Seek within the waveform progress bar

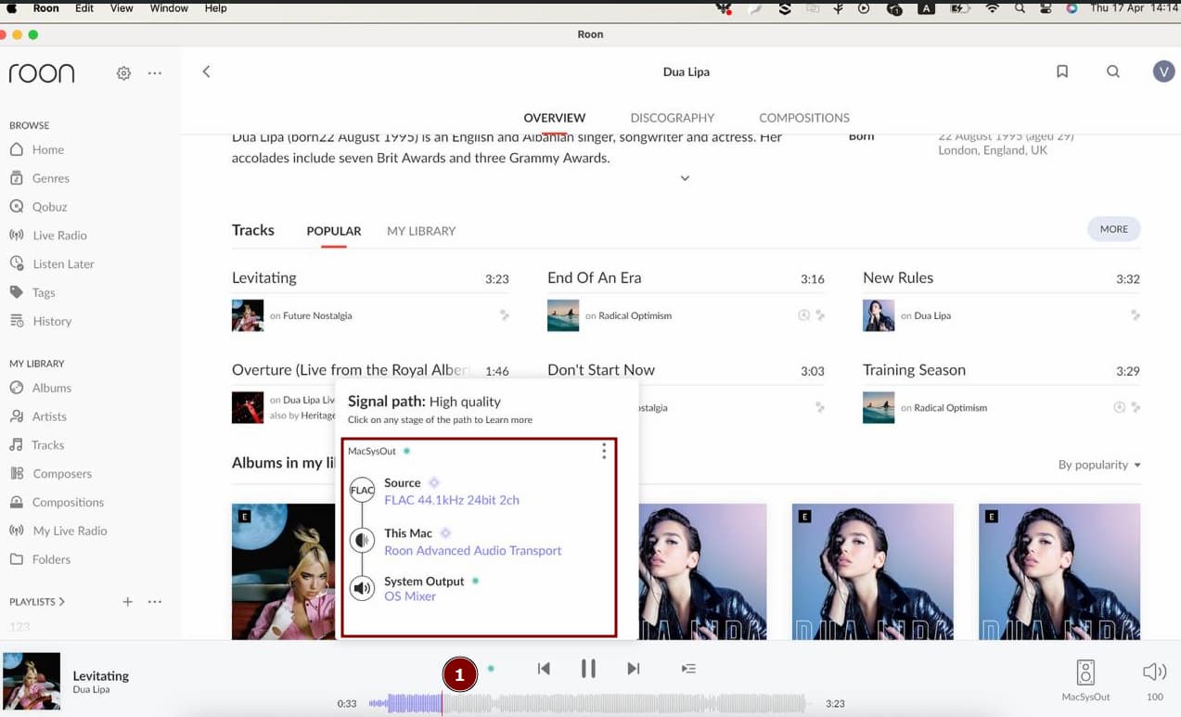tap(590, 704)
